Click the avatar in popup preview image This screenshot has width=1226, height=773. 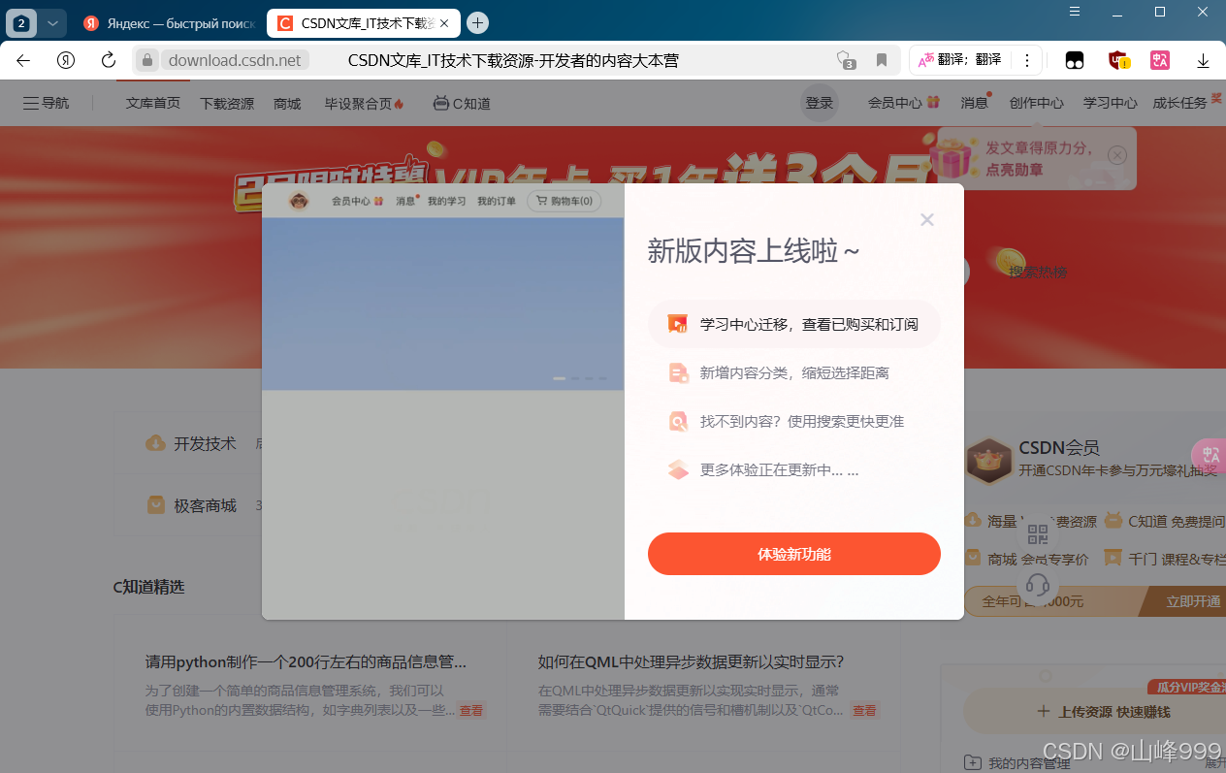299,201
